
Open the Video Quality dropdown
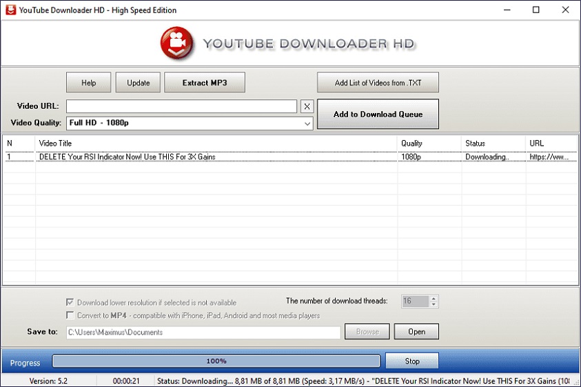190,123
